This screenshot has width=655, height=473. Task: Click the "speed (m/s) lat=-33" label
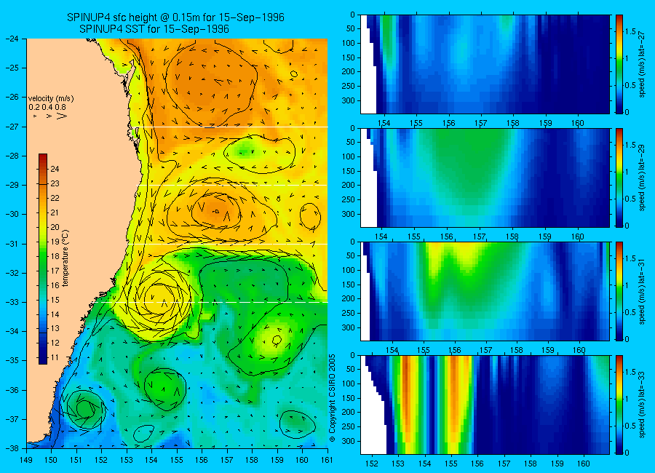(642, 405)
